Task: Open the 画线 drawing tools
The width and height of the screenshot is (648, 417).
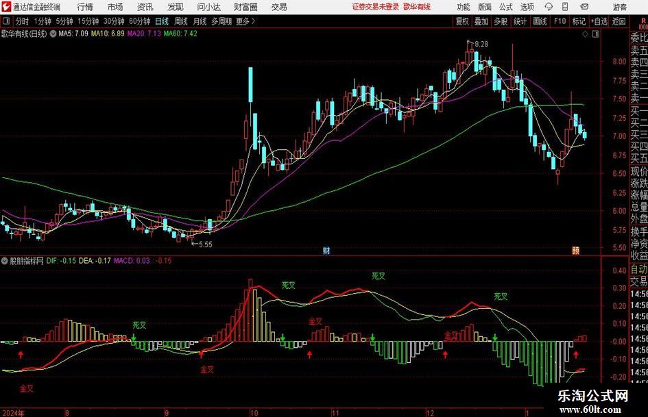Action: (540, 21)
